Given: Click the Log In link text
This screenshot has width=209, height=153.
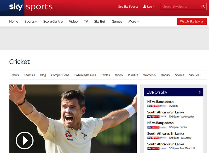Looking at the screenshot, I should pos(151,7).
